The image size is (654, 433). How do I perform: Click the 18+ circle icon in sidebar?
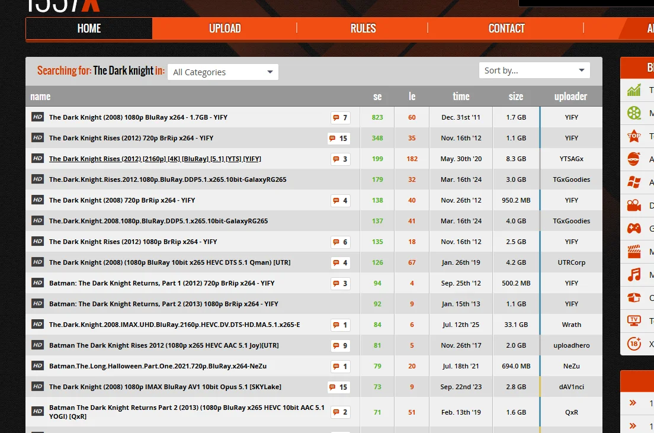click(x=634, y=344)
